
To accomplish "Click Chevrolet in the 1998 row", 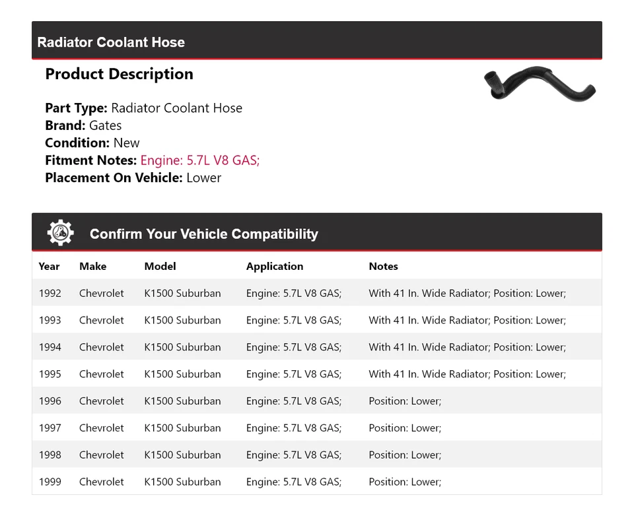I will pos(101,455).
